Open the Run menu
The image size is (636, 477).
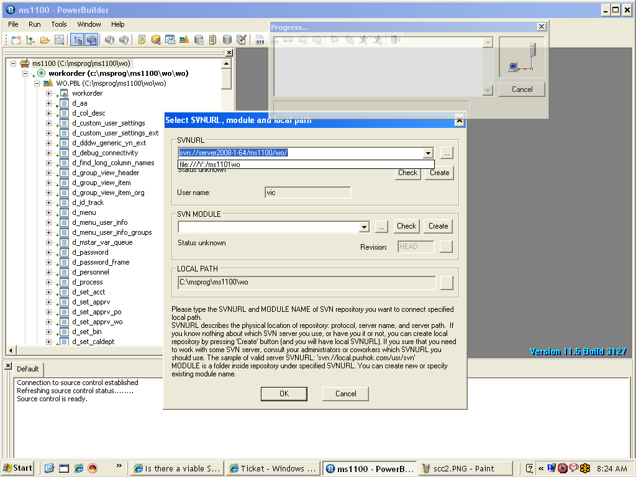click(35, 24)
